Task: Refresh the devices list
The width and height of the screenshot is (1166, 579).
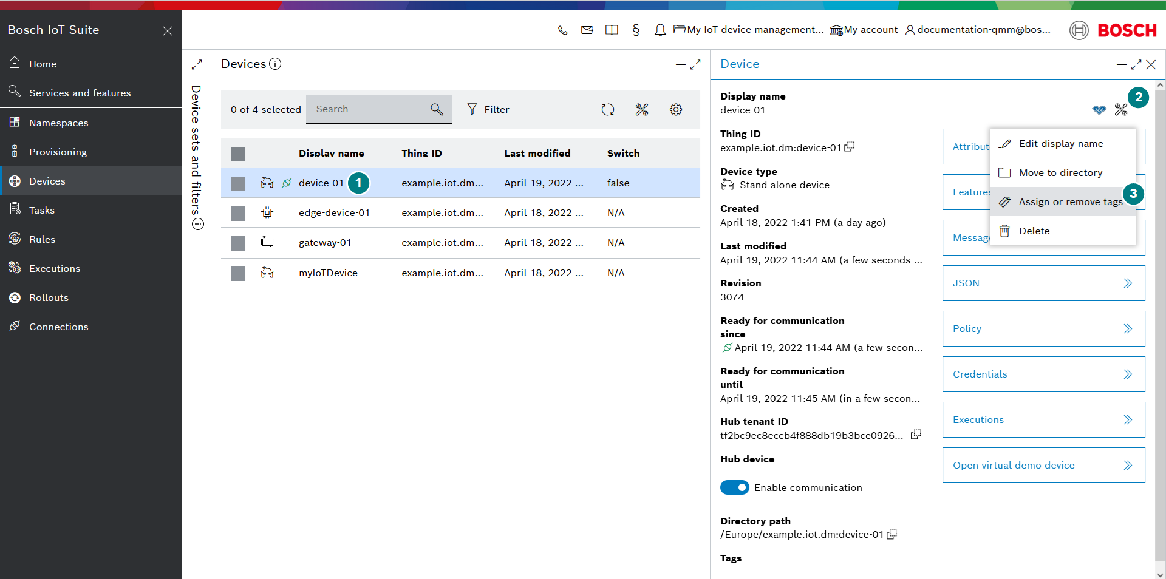Action: click(x=608, y=109)
